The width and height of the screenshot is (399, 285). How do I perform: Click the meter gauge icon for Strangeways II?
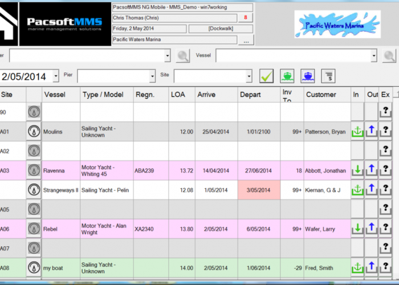point(34,190)
